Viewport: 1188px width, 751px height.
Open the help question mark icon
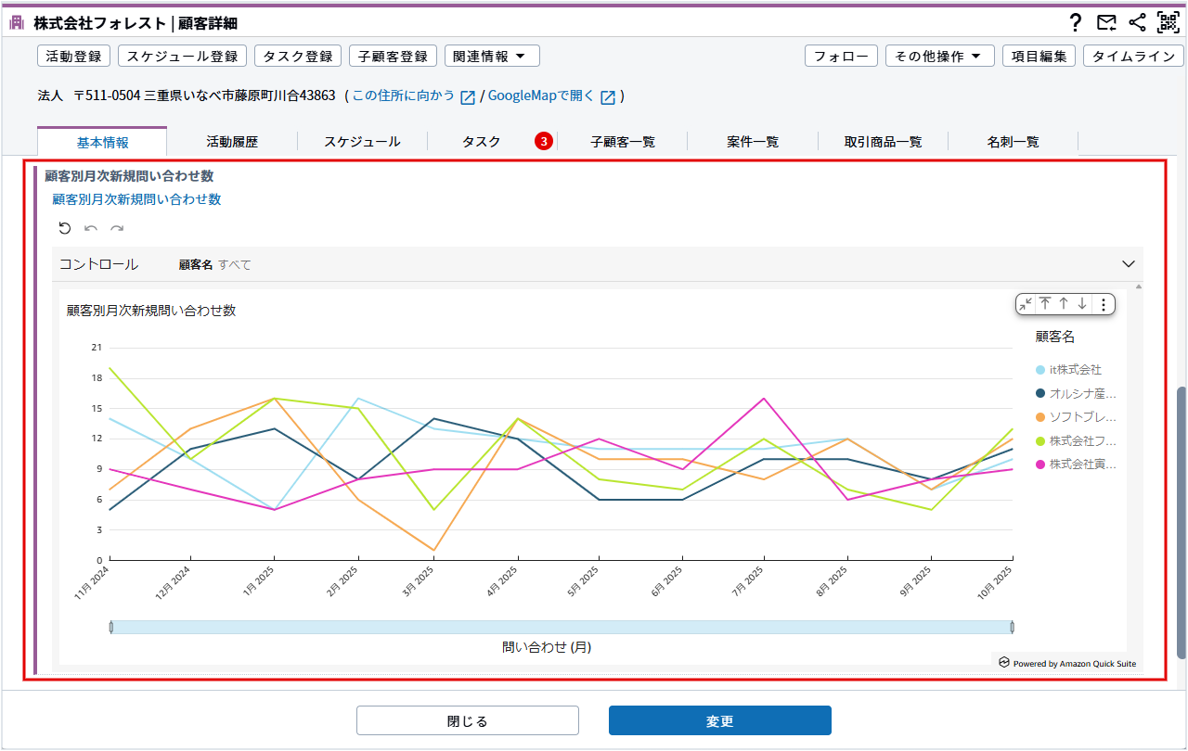point(1076,22)
